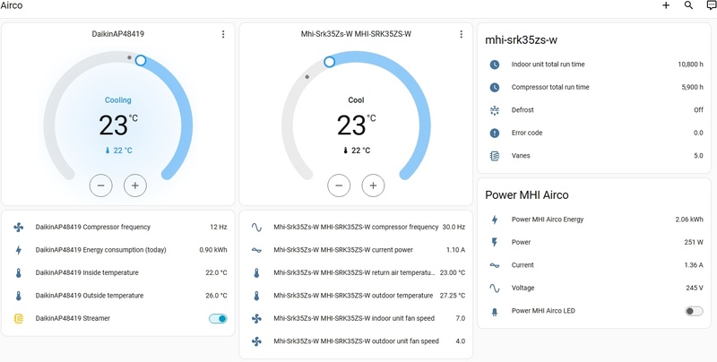This screenshot has height=362, width=717.
Task: Open Compressor total run time entity
Action: tap(594, 87)
